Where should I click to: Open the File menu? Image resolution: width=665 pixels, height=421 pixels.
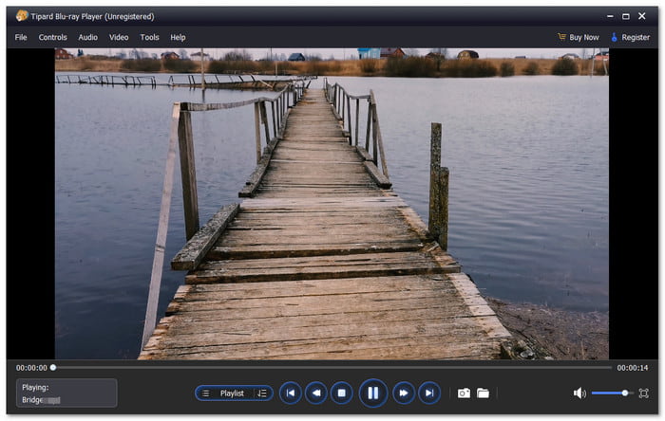click(21, 37)
